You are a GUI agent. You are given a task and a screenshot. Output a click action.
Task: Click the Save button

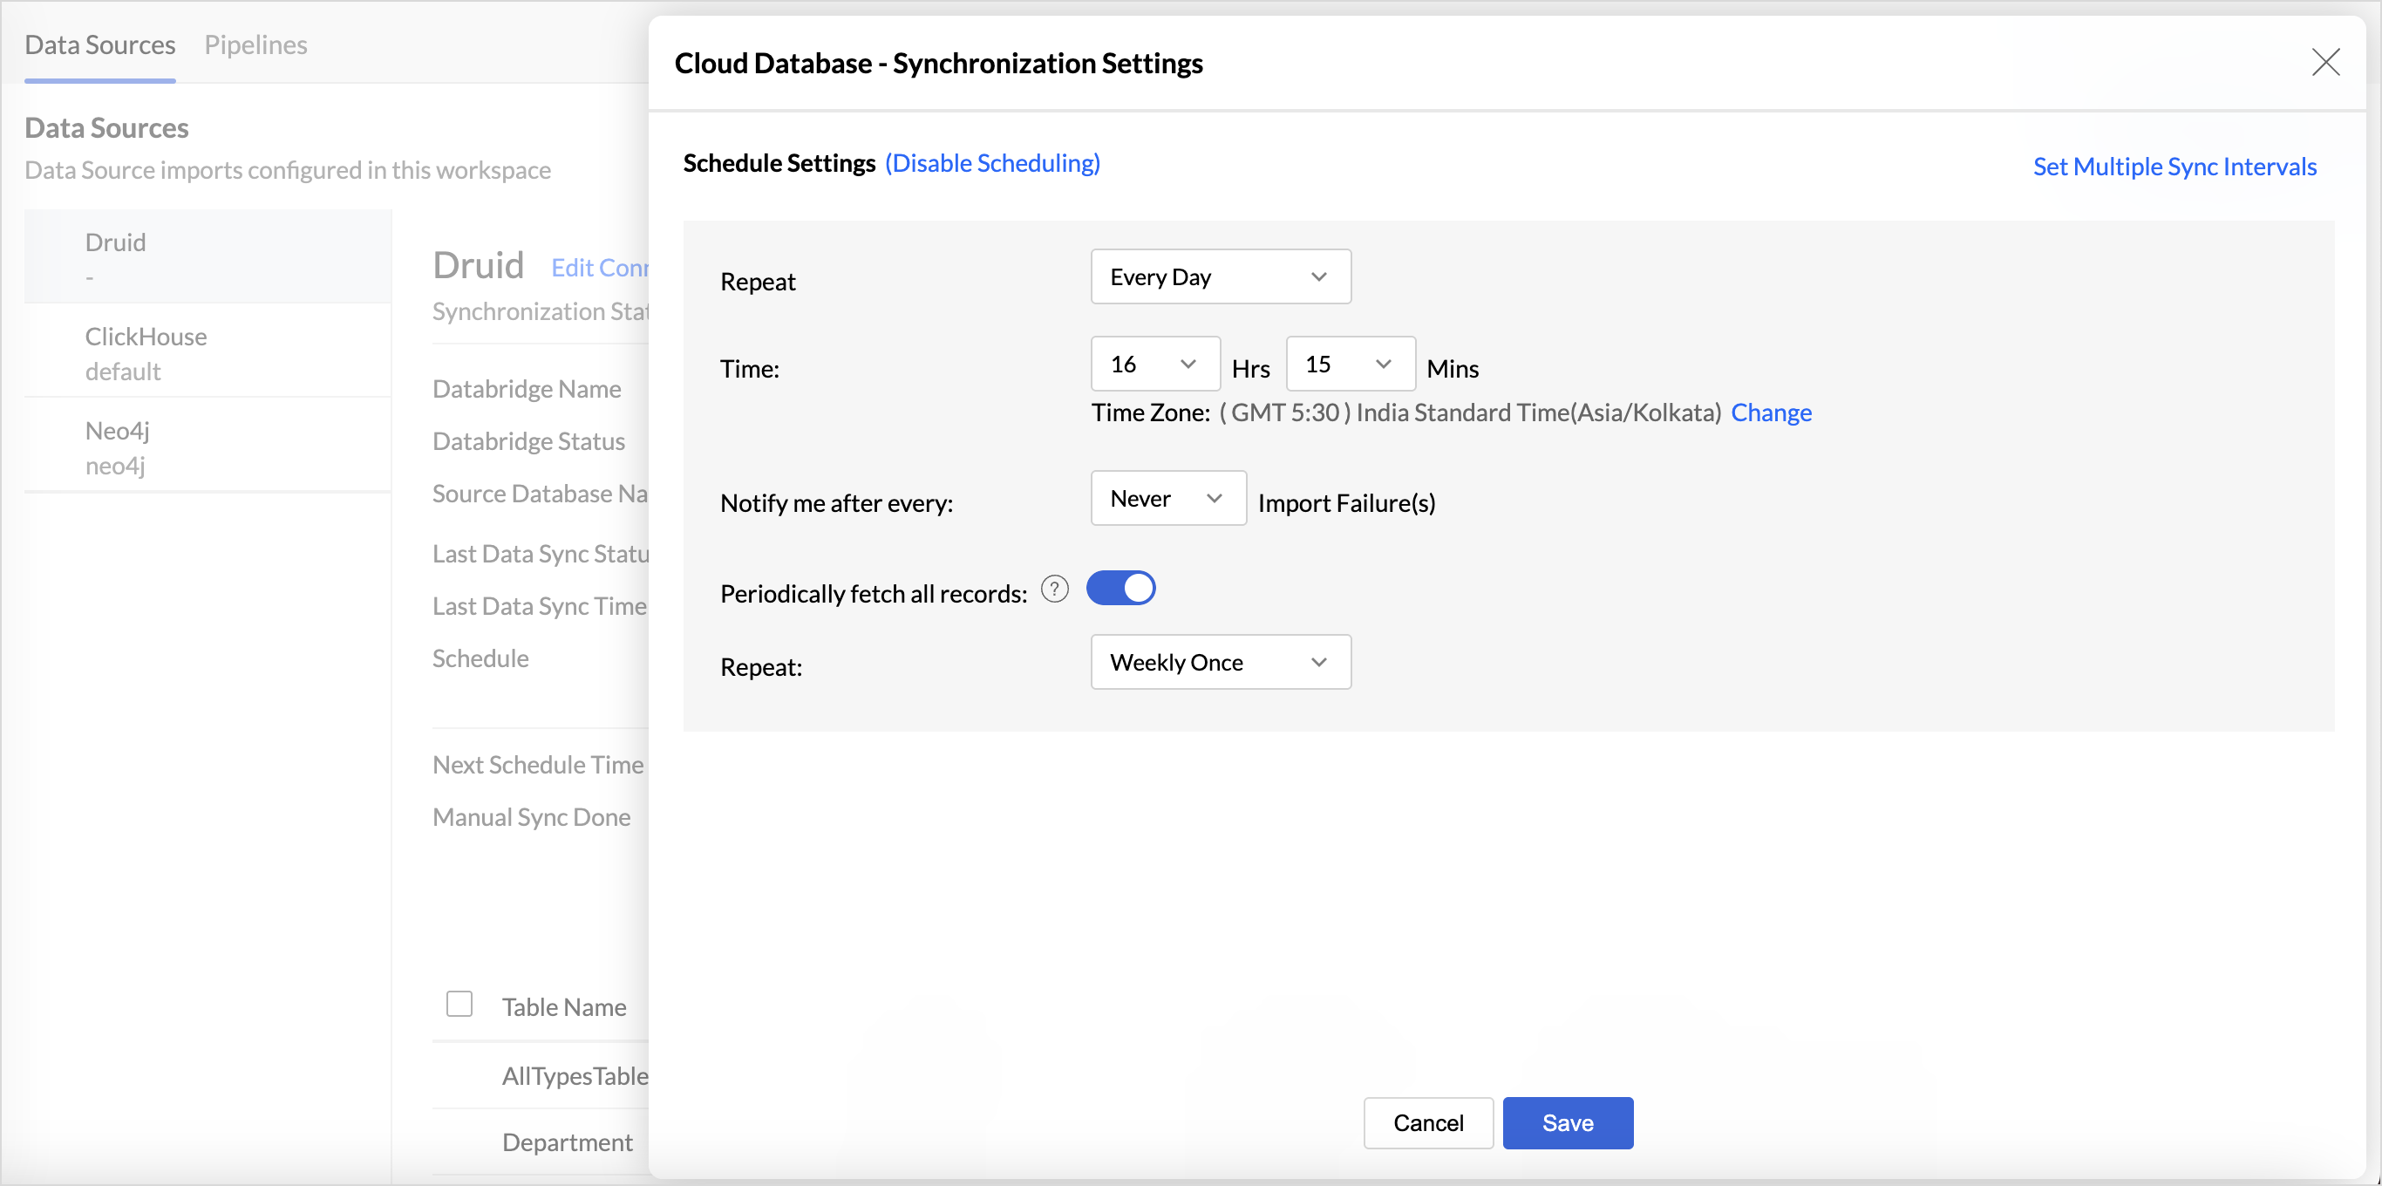[1567, 1122]
